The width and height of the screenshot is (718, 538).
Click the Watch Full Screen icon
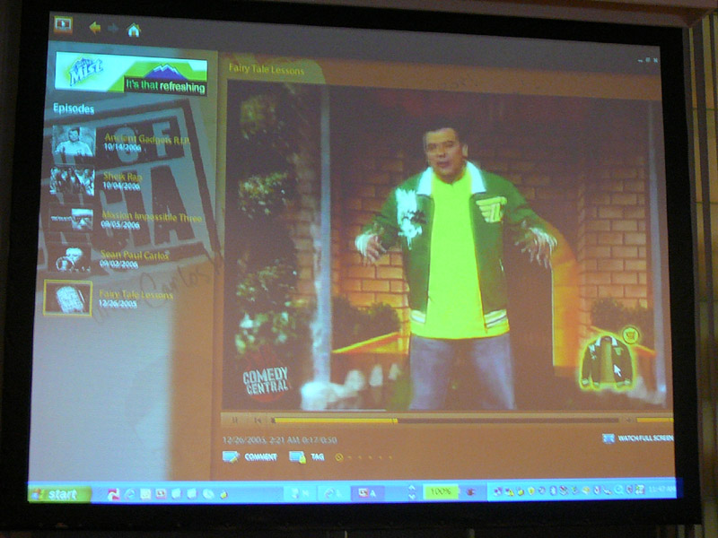click(609, 438)
